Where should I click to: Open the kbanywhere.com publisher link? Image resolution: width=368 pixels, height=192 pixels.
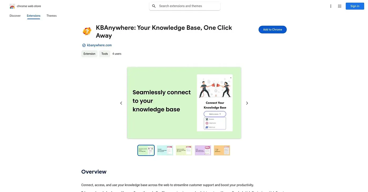(99, 45)
